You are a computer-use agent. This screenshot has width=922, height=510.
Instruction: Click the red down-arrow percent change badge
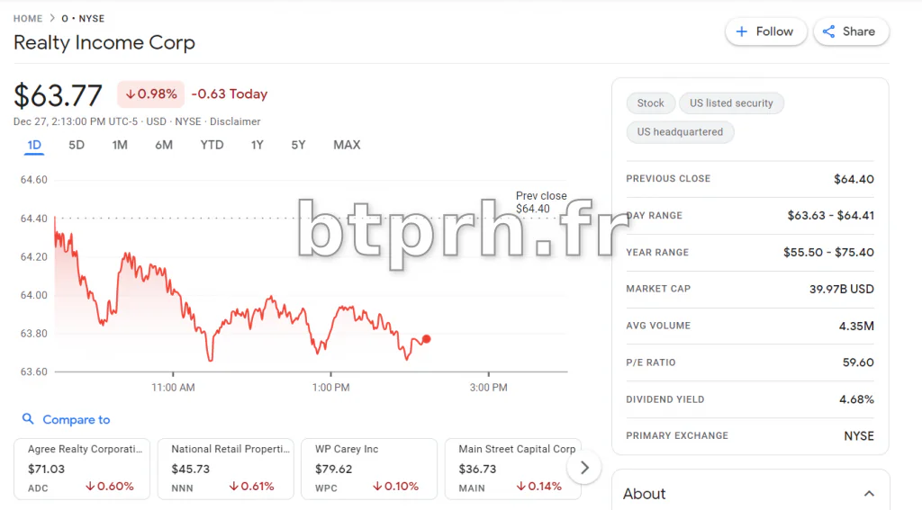[x=150, y=94]
